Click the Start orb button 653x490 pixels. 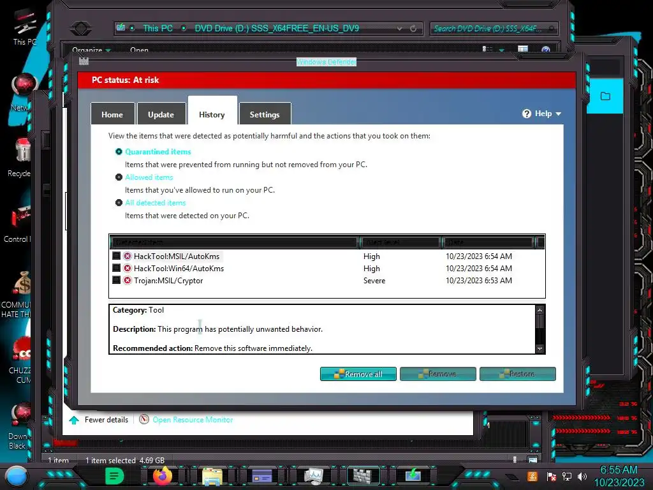point(17,476)
